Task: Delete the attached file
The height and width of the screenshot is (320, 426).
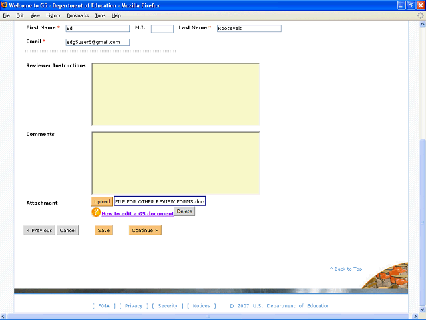Action: click(184, 211)
